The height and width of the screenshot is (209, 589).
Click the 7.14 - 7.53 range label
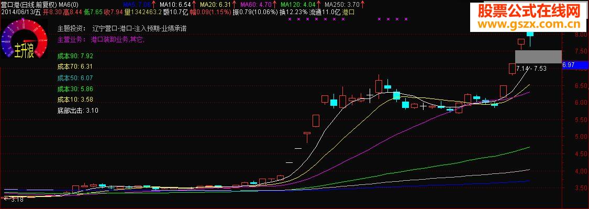point(531,69)
